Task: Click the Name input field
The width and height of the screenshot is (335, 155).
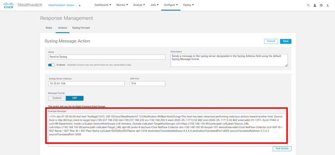Action: [x=107, y=57]
